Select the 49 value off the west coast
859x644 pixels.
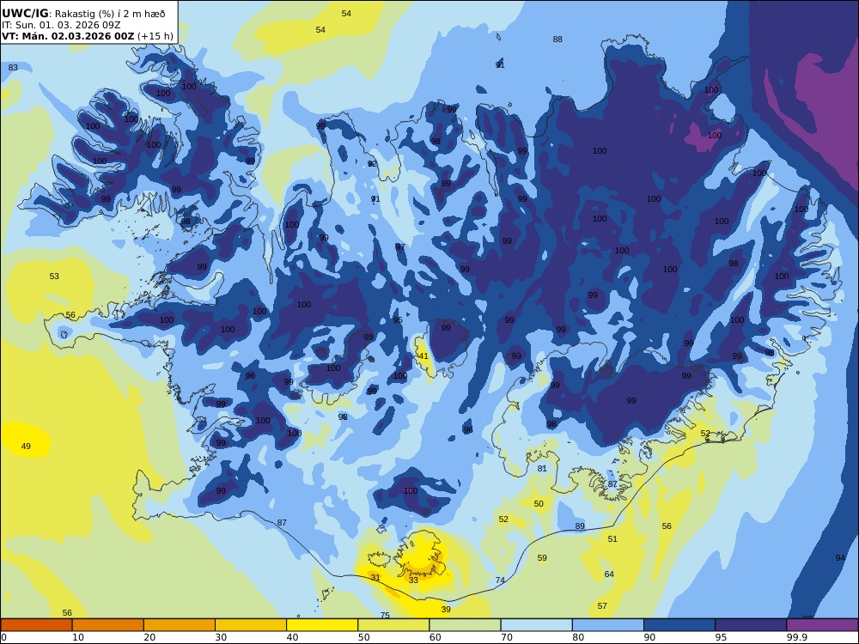click(26, 447)
